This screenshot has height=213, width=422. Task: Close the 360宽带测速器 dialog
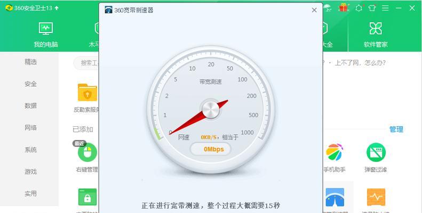click(314, 10)
